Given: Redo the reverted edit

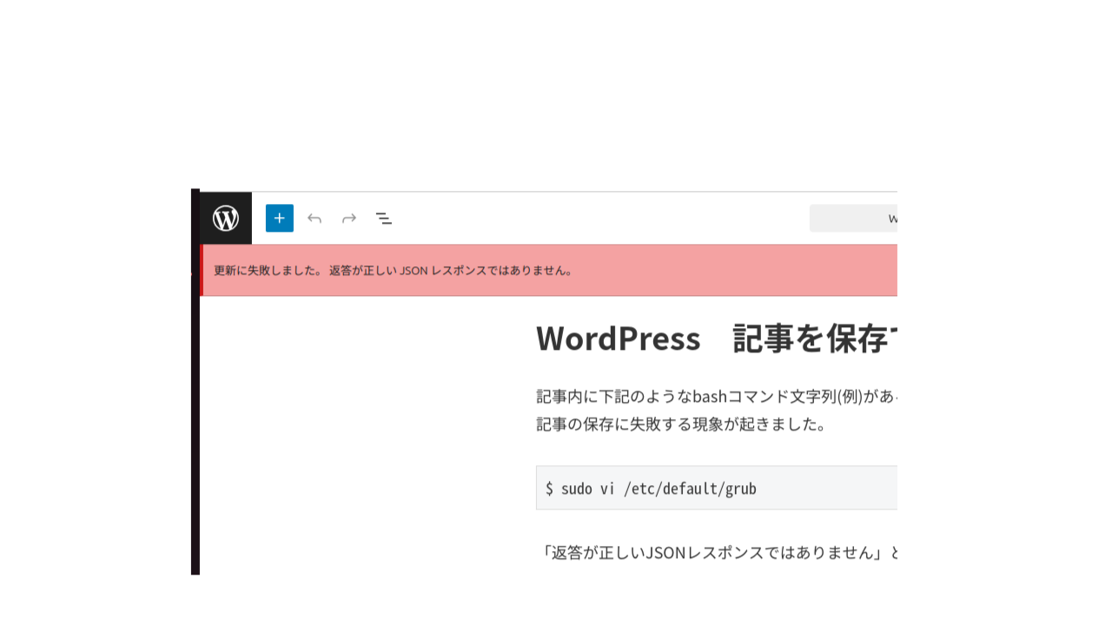Looking at the screenshot, I should (x=349, y=218).
